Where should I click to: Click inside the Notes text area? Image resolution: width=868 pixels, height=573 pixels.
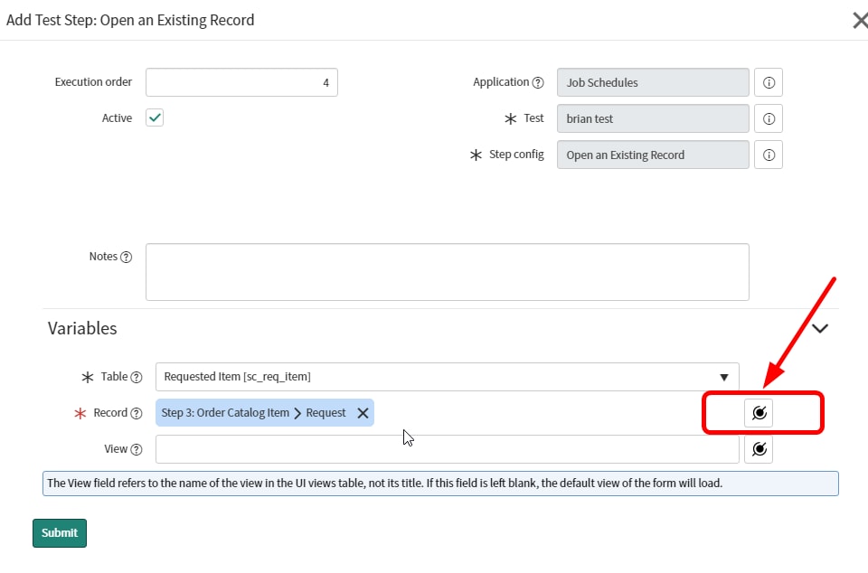pyautogui.click(x=447, y=271)
